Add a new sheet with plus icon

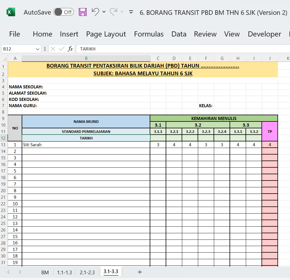click(140, 272)
